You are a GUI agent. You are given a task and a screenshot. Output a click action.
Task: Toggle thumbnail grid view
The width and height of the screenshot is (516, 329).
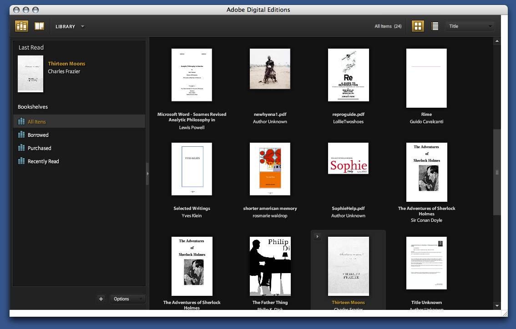coord(418,26)
